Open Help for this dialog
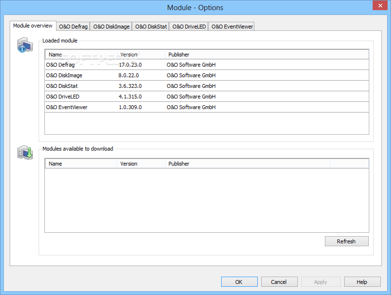 (x=362, y=282)
